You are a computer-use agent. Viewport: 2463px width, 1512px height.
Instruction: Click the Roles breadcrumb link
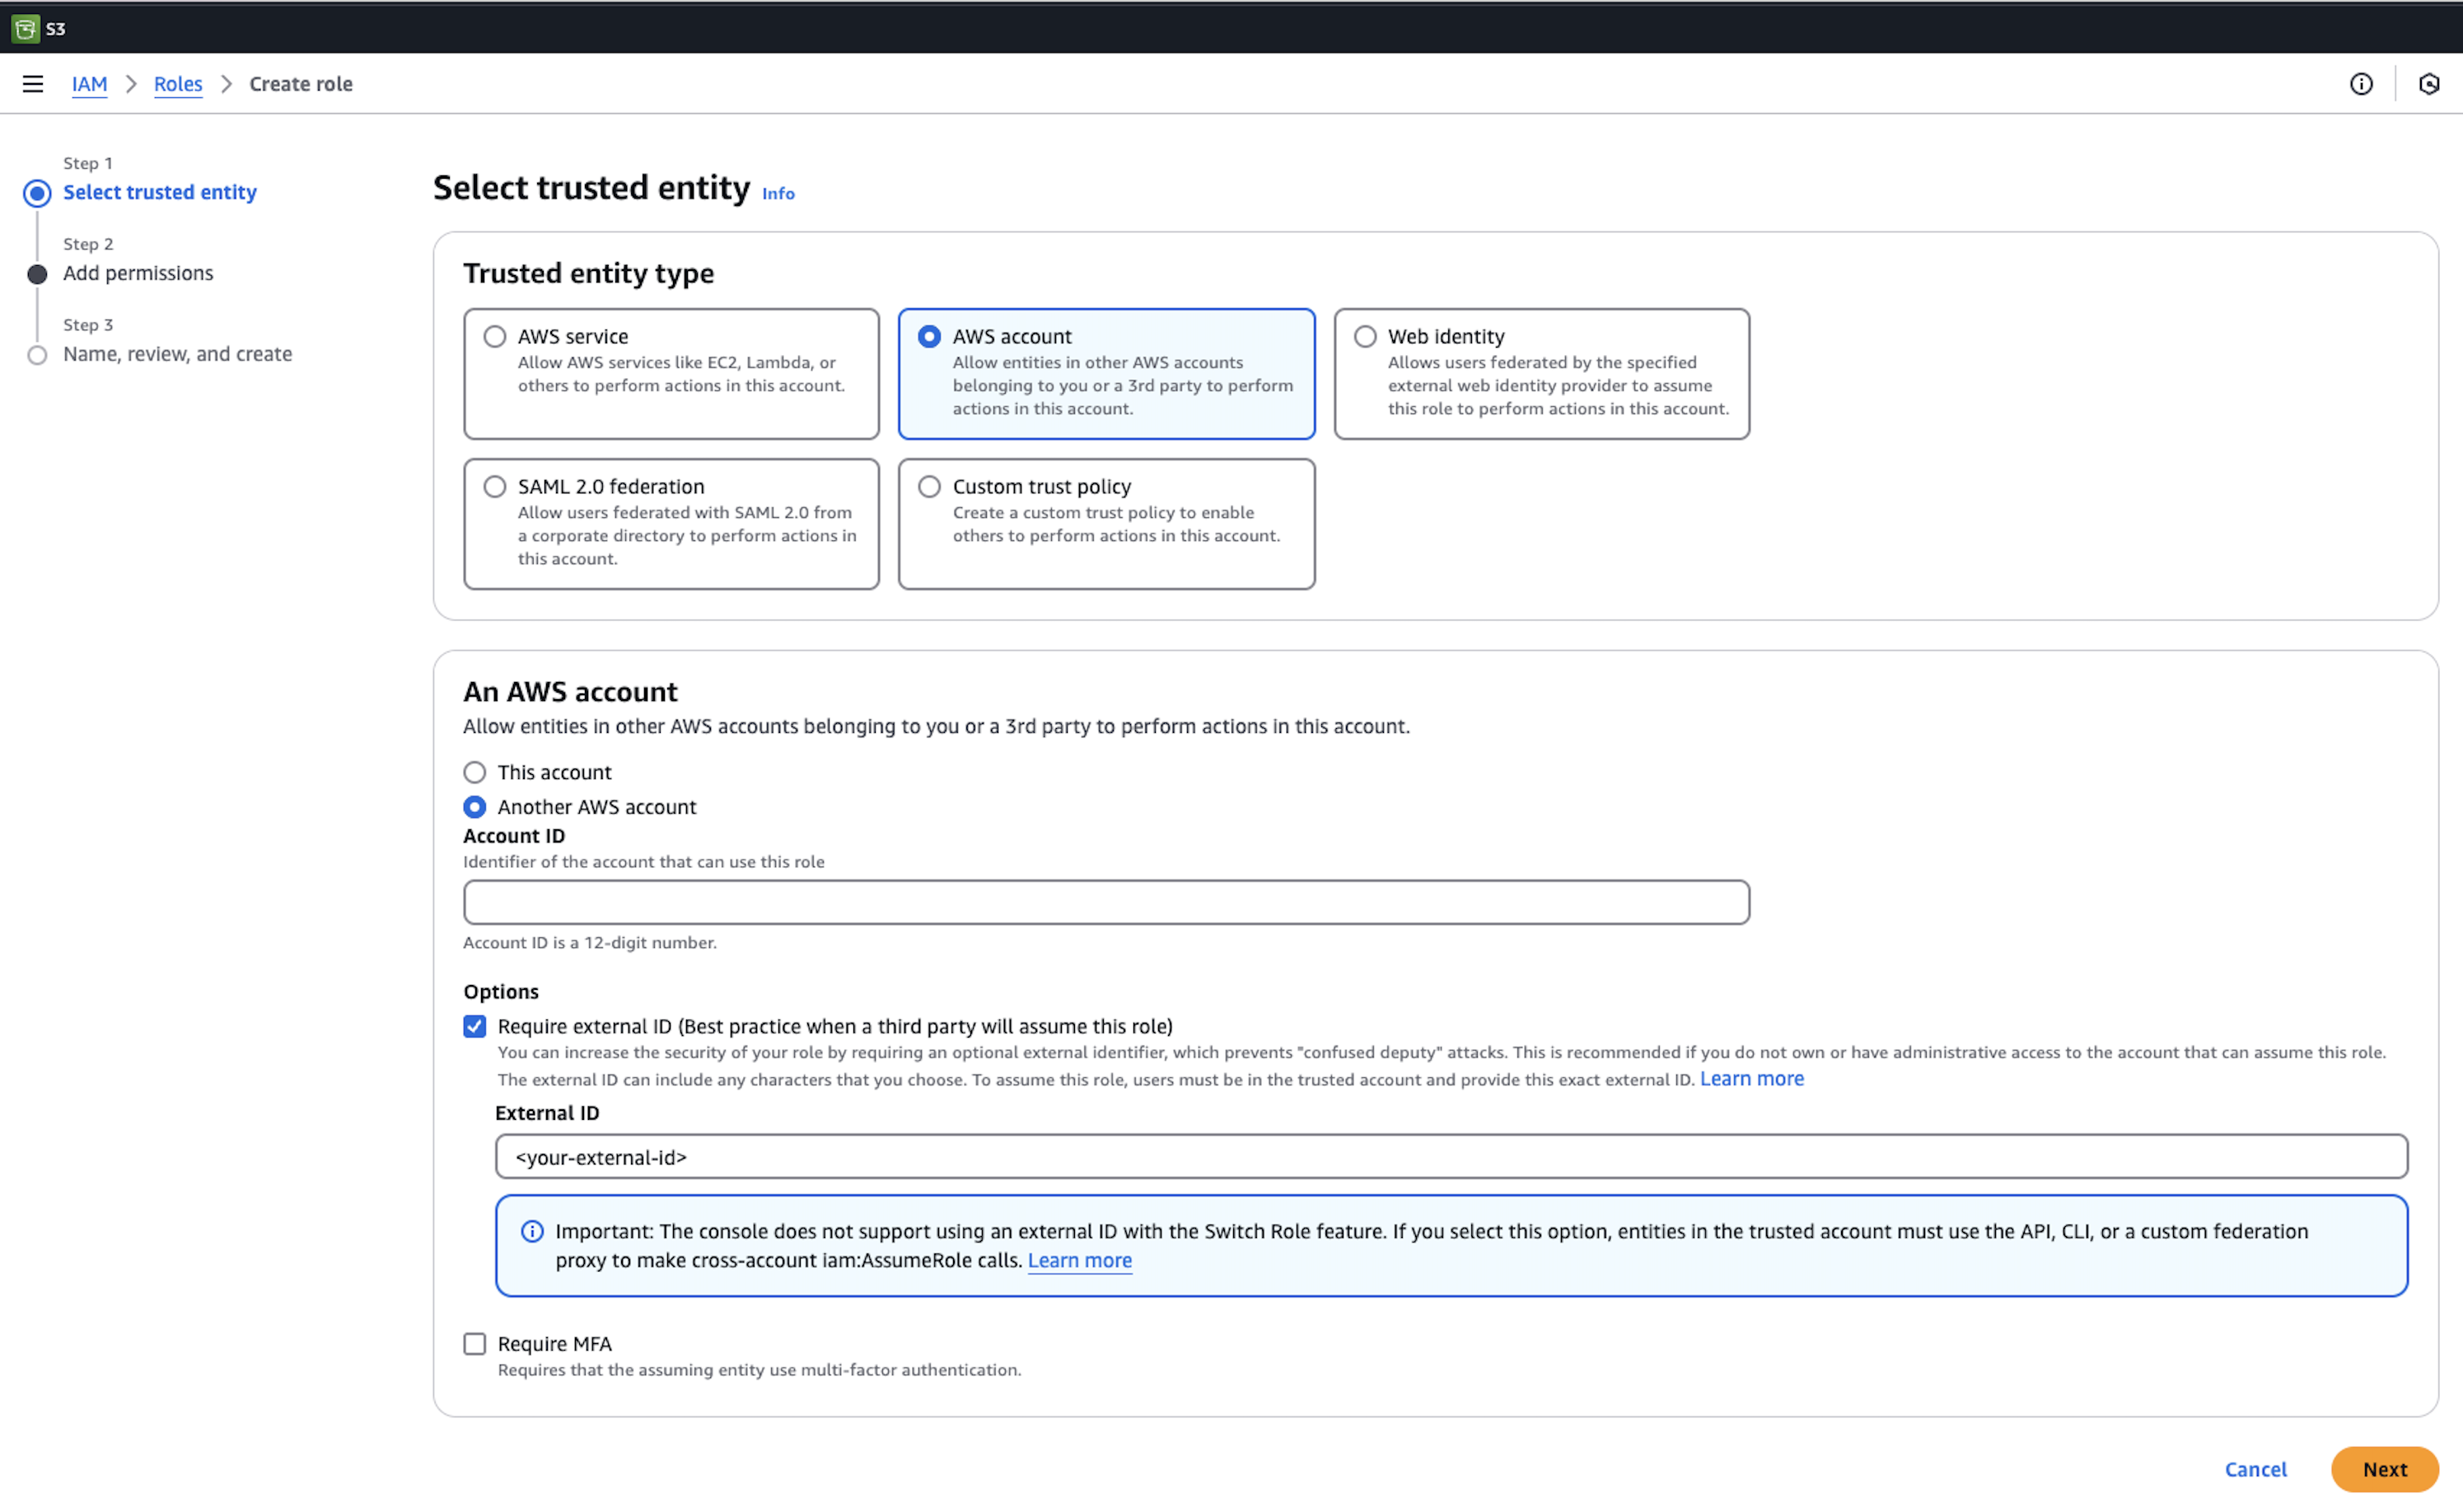[x=176, y=82]
